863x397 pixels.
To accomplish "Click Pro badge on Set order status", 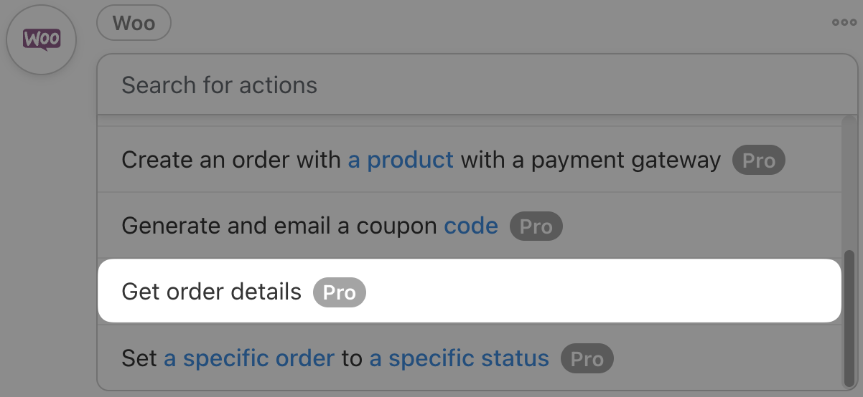I will 587,359.
